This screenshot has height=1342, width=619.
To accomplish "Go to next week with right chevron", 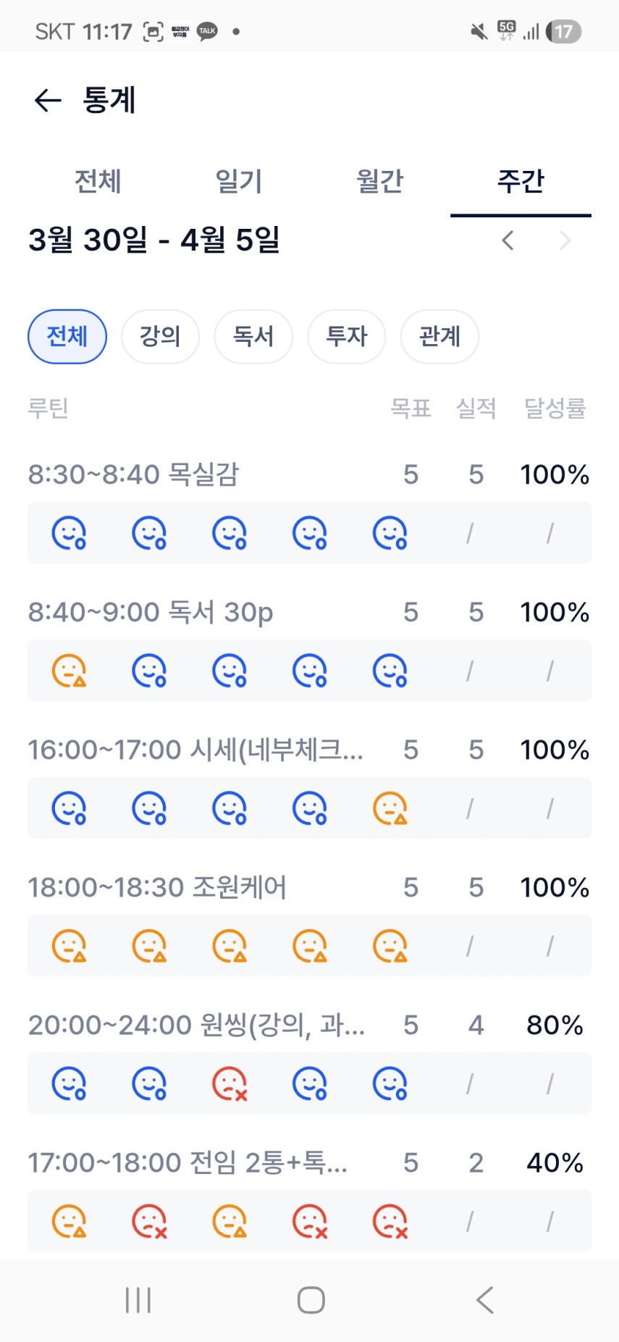I will pyautogui.click(x=565, y=240).
